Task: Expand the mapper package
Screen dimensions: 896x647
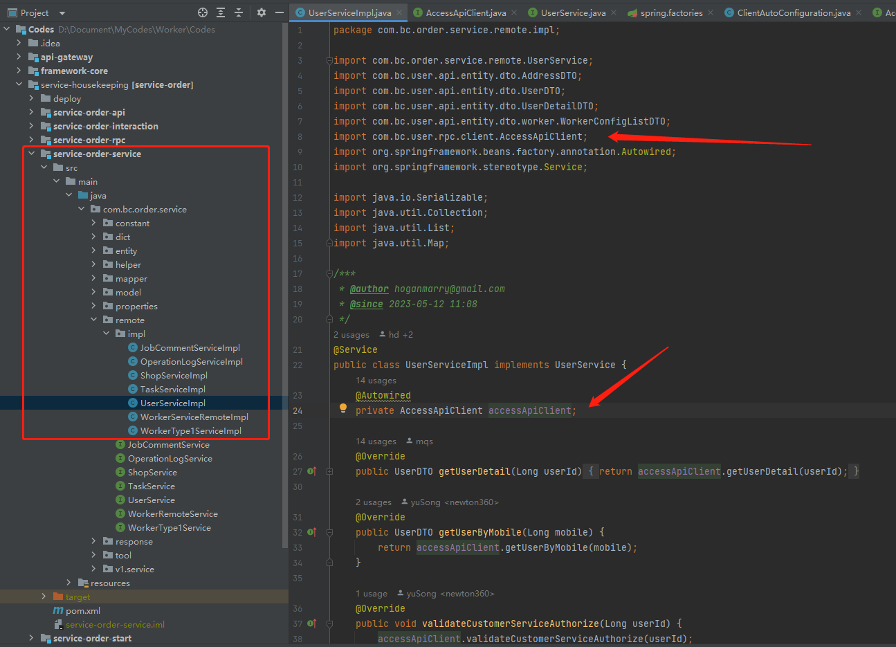Action: pos(94,278)
